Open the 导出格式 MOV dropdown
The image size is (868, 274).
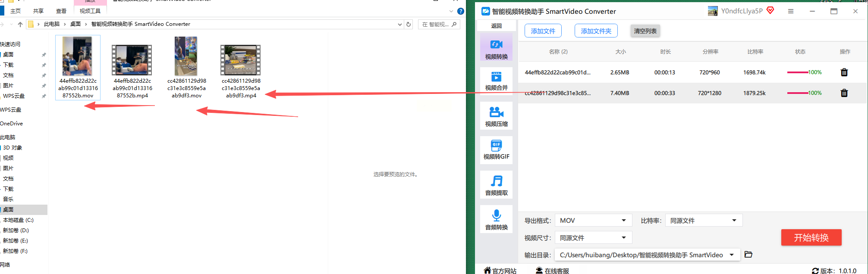click(x=593, y=220)
